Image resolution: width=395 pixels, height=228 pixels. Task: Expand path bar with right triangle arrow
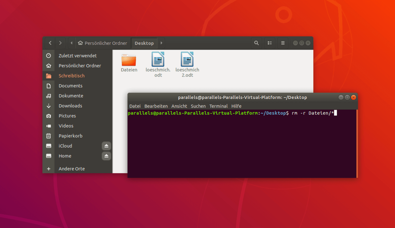[x=161, y=43]
